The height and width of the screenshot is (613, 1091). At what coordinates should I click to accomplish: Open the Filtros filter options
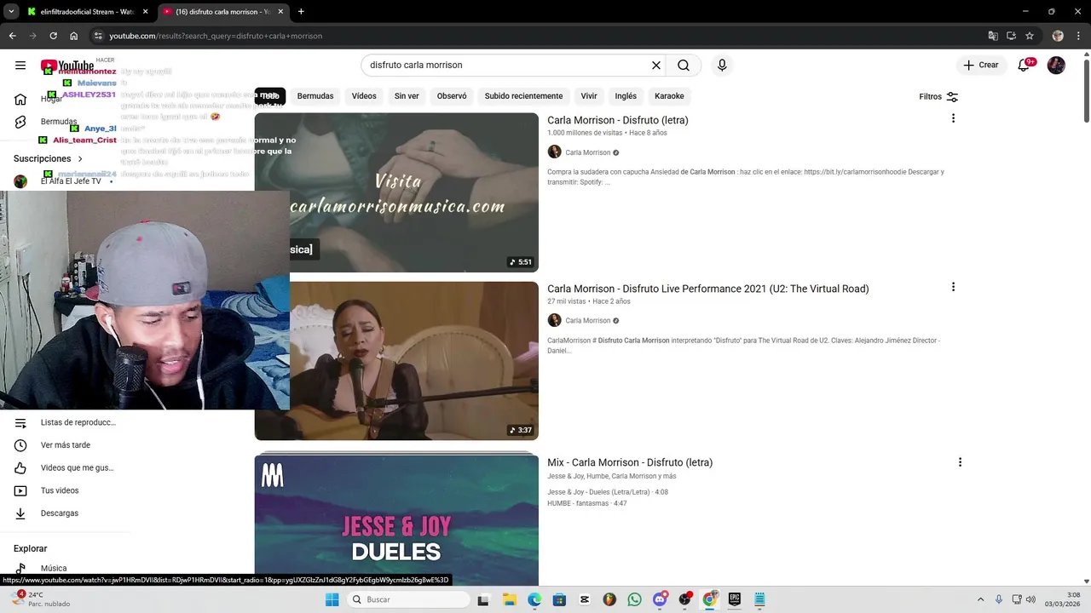[938, 96]
